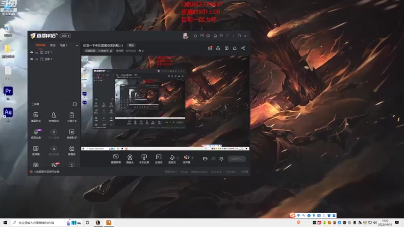This screenshot has height=227, width=404.
Task: Click the skin shirt icon in title bar
Action: (x=221, y=36)
